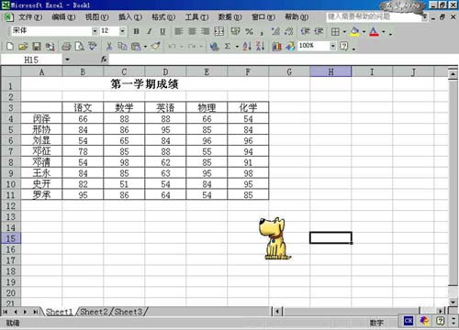Center cell text horizontally
Image resolution: width=459 pixels, height=330 pixels.
192,31
